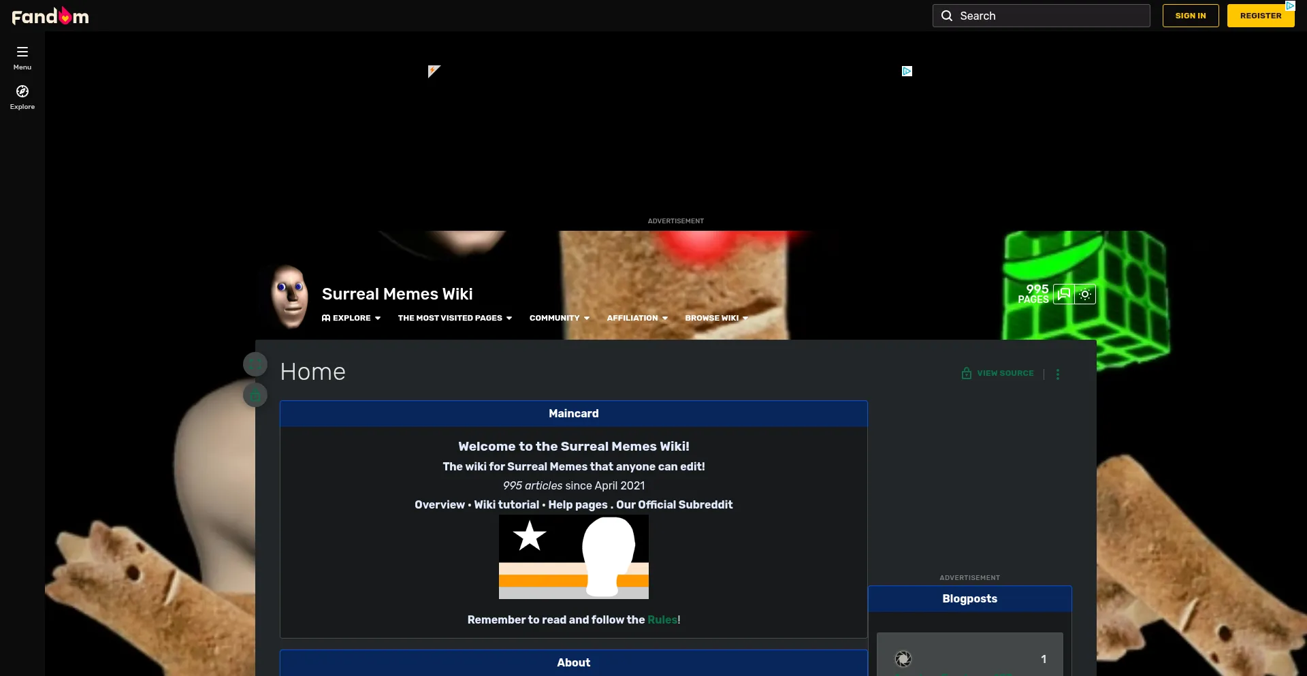Screen dimensions: 1307x676
Task: Open the three-dot page actions menu
Action: pos(1058,374)
